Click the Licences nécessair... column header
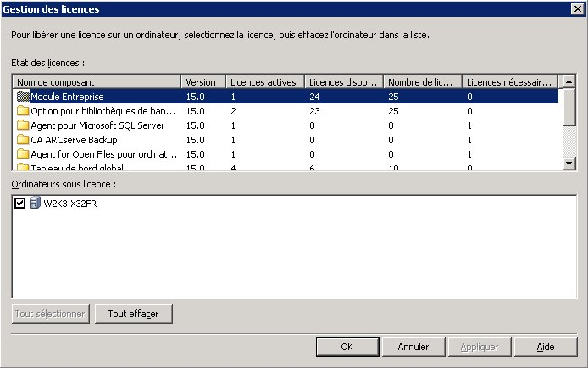 pos(510,81)
